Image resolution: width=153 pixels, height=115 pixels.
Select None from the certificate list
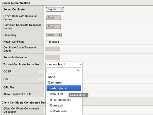point(52,77)
